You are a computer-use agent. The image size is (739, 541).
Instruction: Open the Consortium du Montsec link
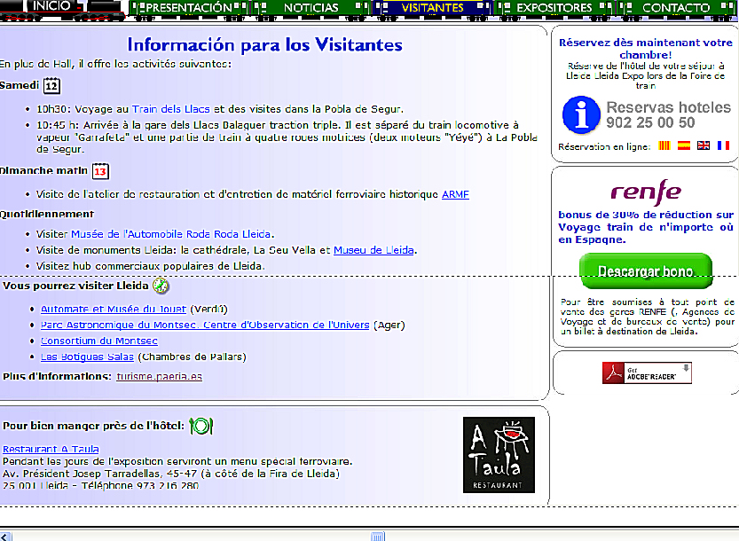tap(99, 341)
